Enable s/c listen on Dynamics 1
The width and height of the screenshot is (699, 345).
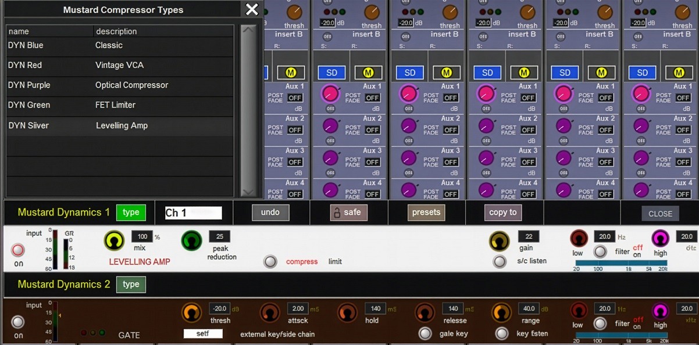tap(499, 261)
